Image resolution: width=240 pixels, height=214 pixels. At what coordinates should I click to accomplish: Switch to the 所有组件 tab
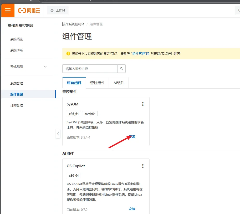pyautogui.click(x=74, y=83)
